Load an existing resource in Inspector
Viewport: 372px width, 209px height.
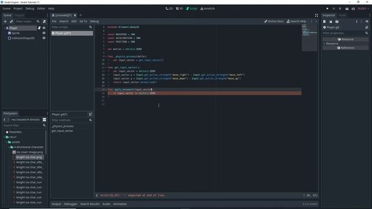click(x=331, y=21)
